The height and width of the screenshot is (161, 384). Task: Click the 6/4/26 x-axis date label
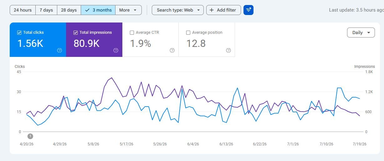coord(193,144)
